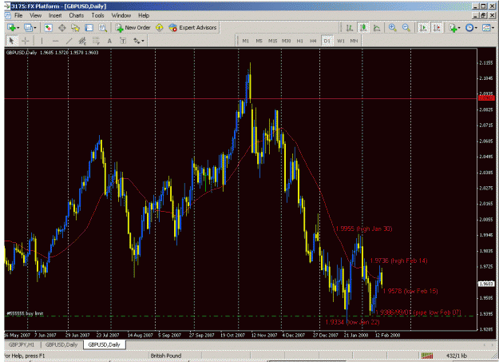Click the 1.9955 (high Jan 30) annotation
This screenshot has height=362, width=499.
(x=364, y=229)
